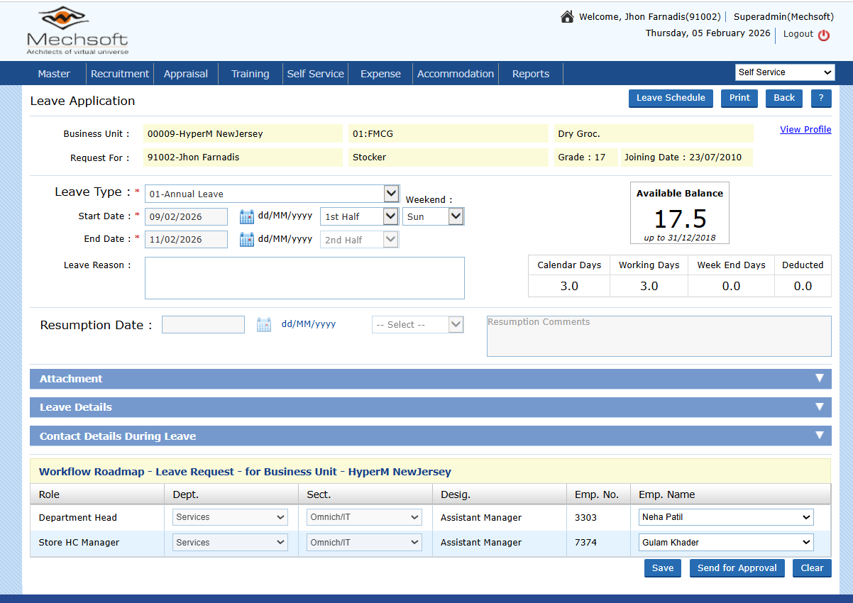Click into the Leave Reason text box

pos(304,278)
